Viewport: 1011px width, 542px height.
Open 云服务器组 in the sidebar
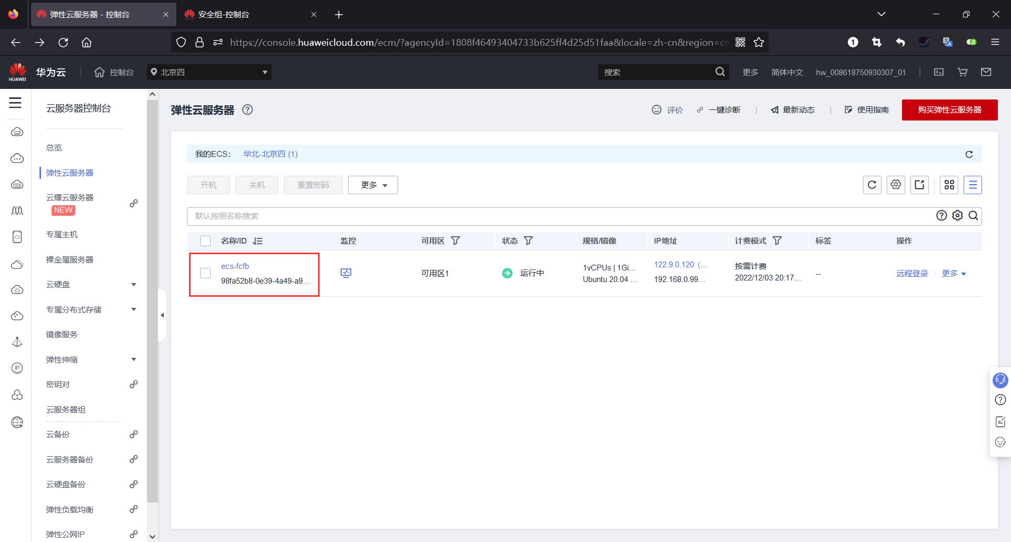(66, 409)
